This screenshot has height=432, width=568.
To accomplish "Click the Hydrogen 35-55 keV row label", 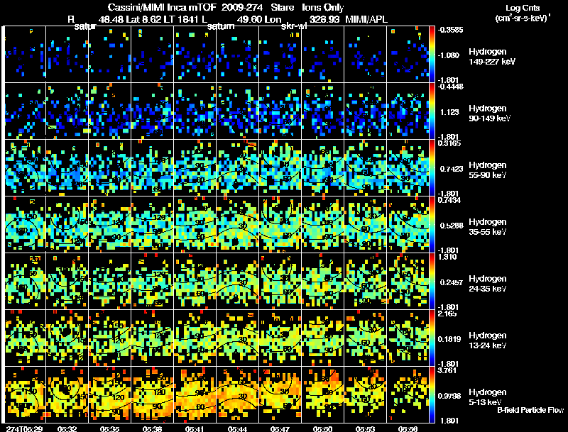I will coord(488,227).
